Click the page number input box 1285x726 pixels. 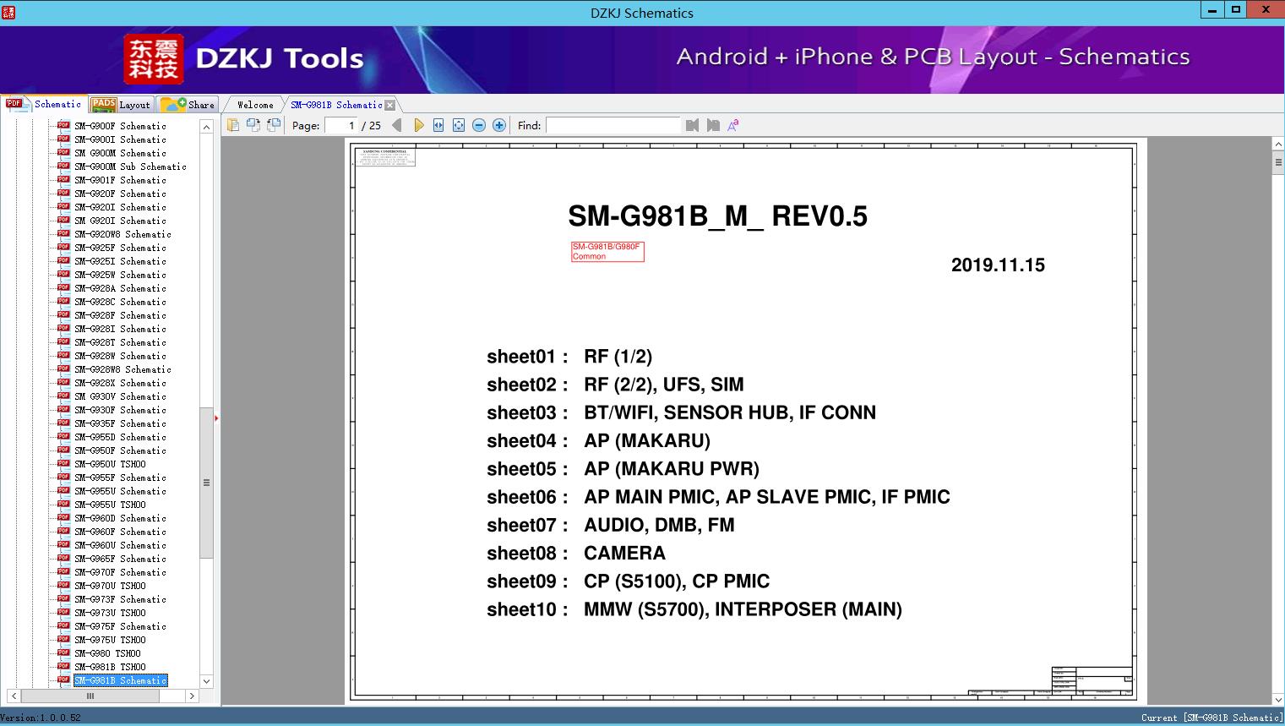(x=341, y=125)
